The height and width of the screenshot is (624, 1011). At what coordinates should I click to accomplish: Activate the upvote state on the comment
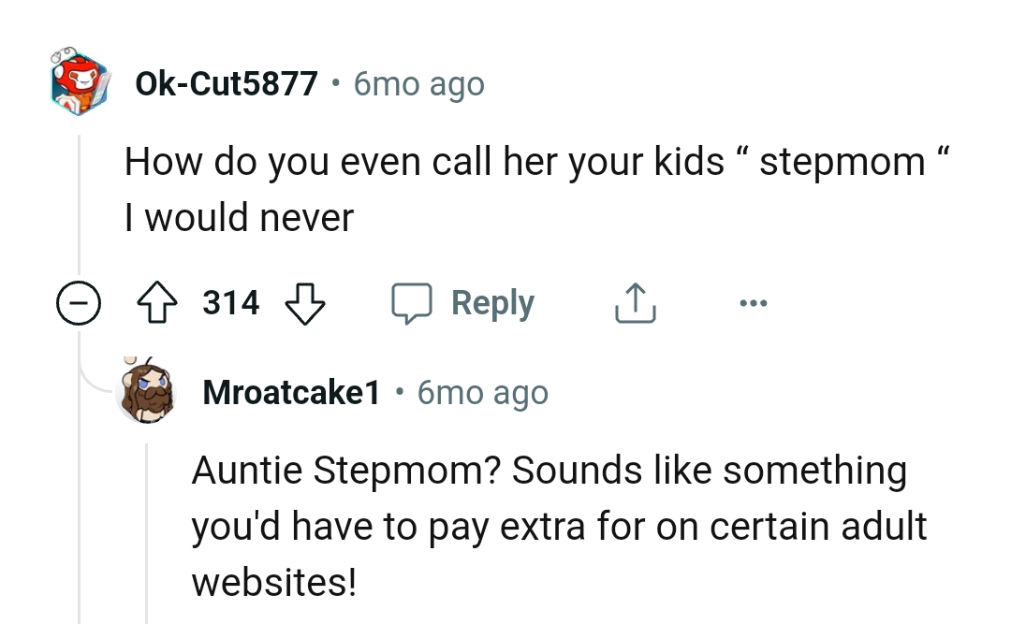coord(159,302)
